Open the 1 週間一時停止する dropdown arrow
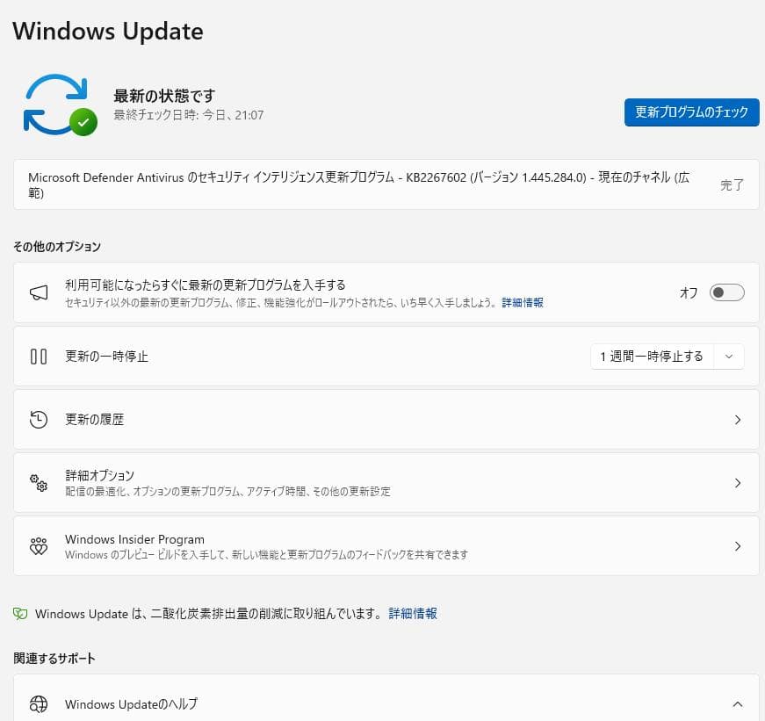 pos(729,357)
